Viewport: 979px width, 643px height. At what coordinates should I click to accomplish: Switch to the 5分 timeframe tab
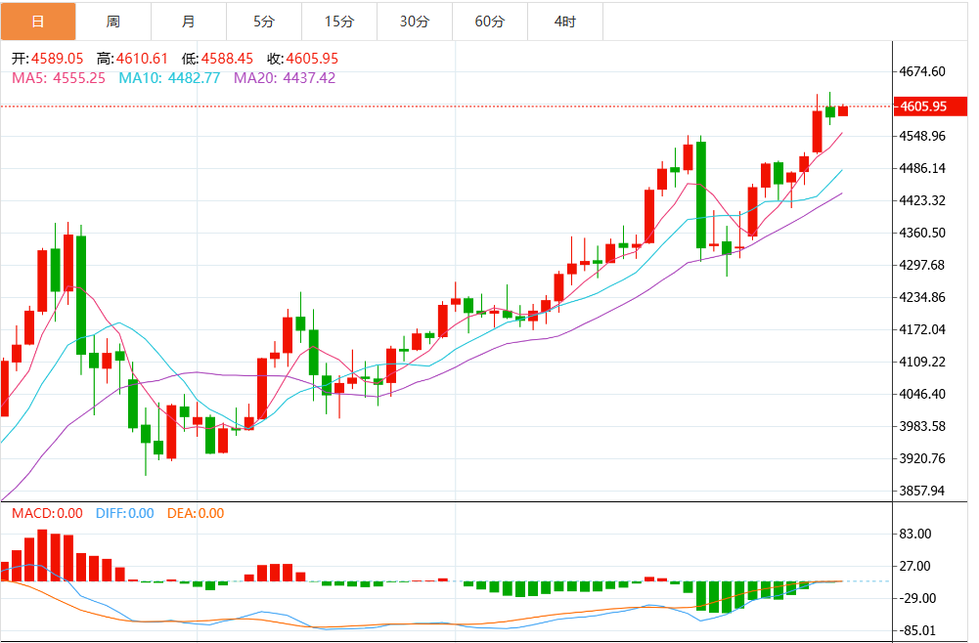(x=264, y=21)
